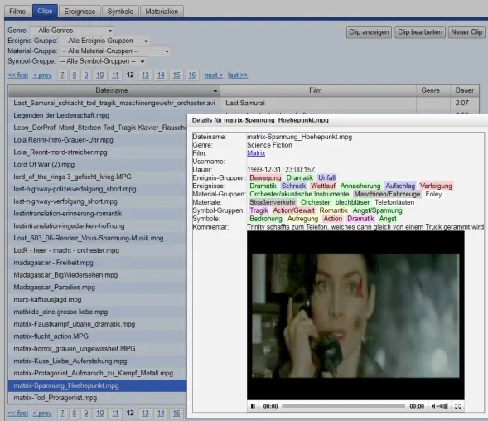The width and height of the screenshot is (488, 421).
Task: Go to page 9 in top pagination
Action: [x=86, y=75]
